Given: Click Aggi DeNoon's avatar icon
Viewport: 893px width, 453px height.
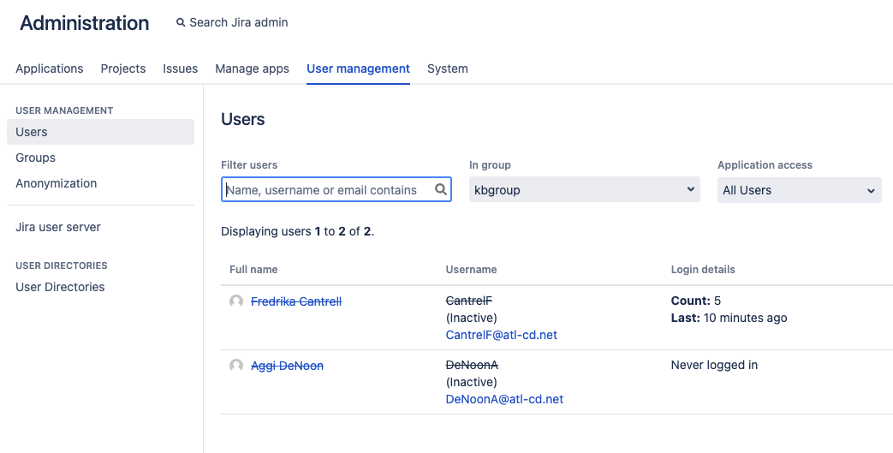Looking at the screenshot, I should coord(236,366).
